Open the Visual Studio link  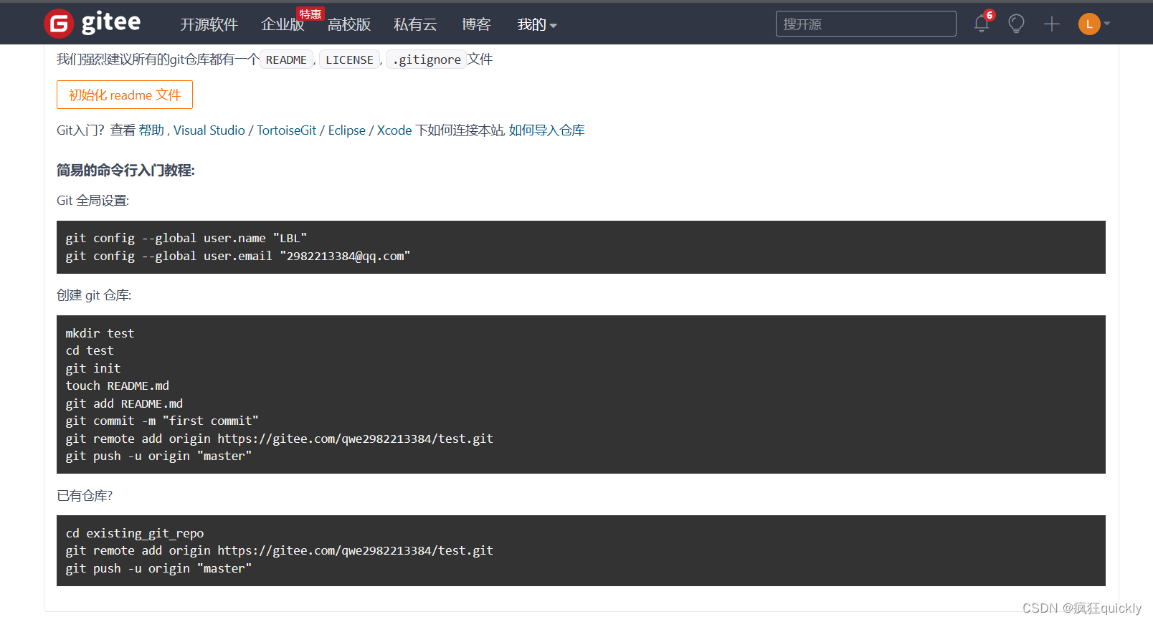pos(209,130)
